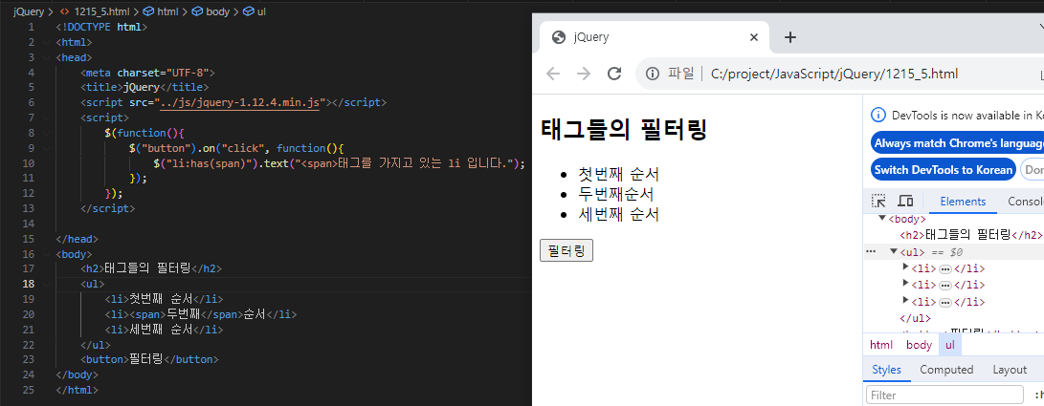The height and width of the screenshot is (406, 1044).
Task: Click Always match Chrome's language button
Action: (957, 143)
